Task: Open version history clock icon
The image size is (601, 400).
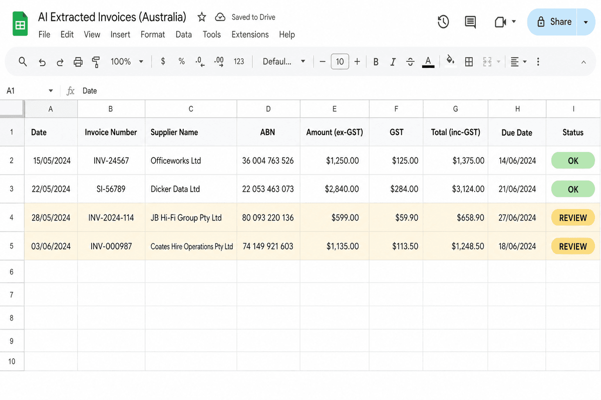Action: [443, 22]
